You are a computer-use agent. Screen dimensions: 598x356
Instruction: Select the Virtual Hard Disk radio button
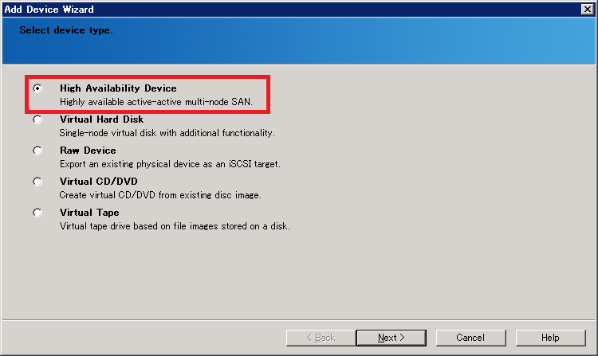37,119
